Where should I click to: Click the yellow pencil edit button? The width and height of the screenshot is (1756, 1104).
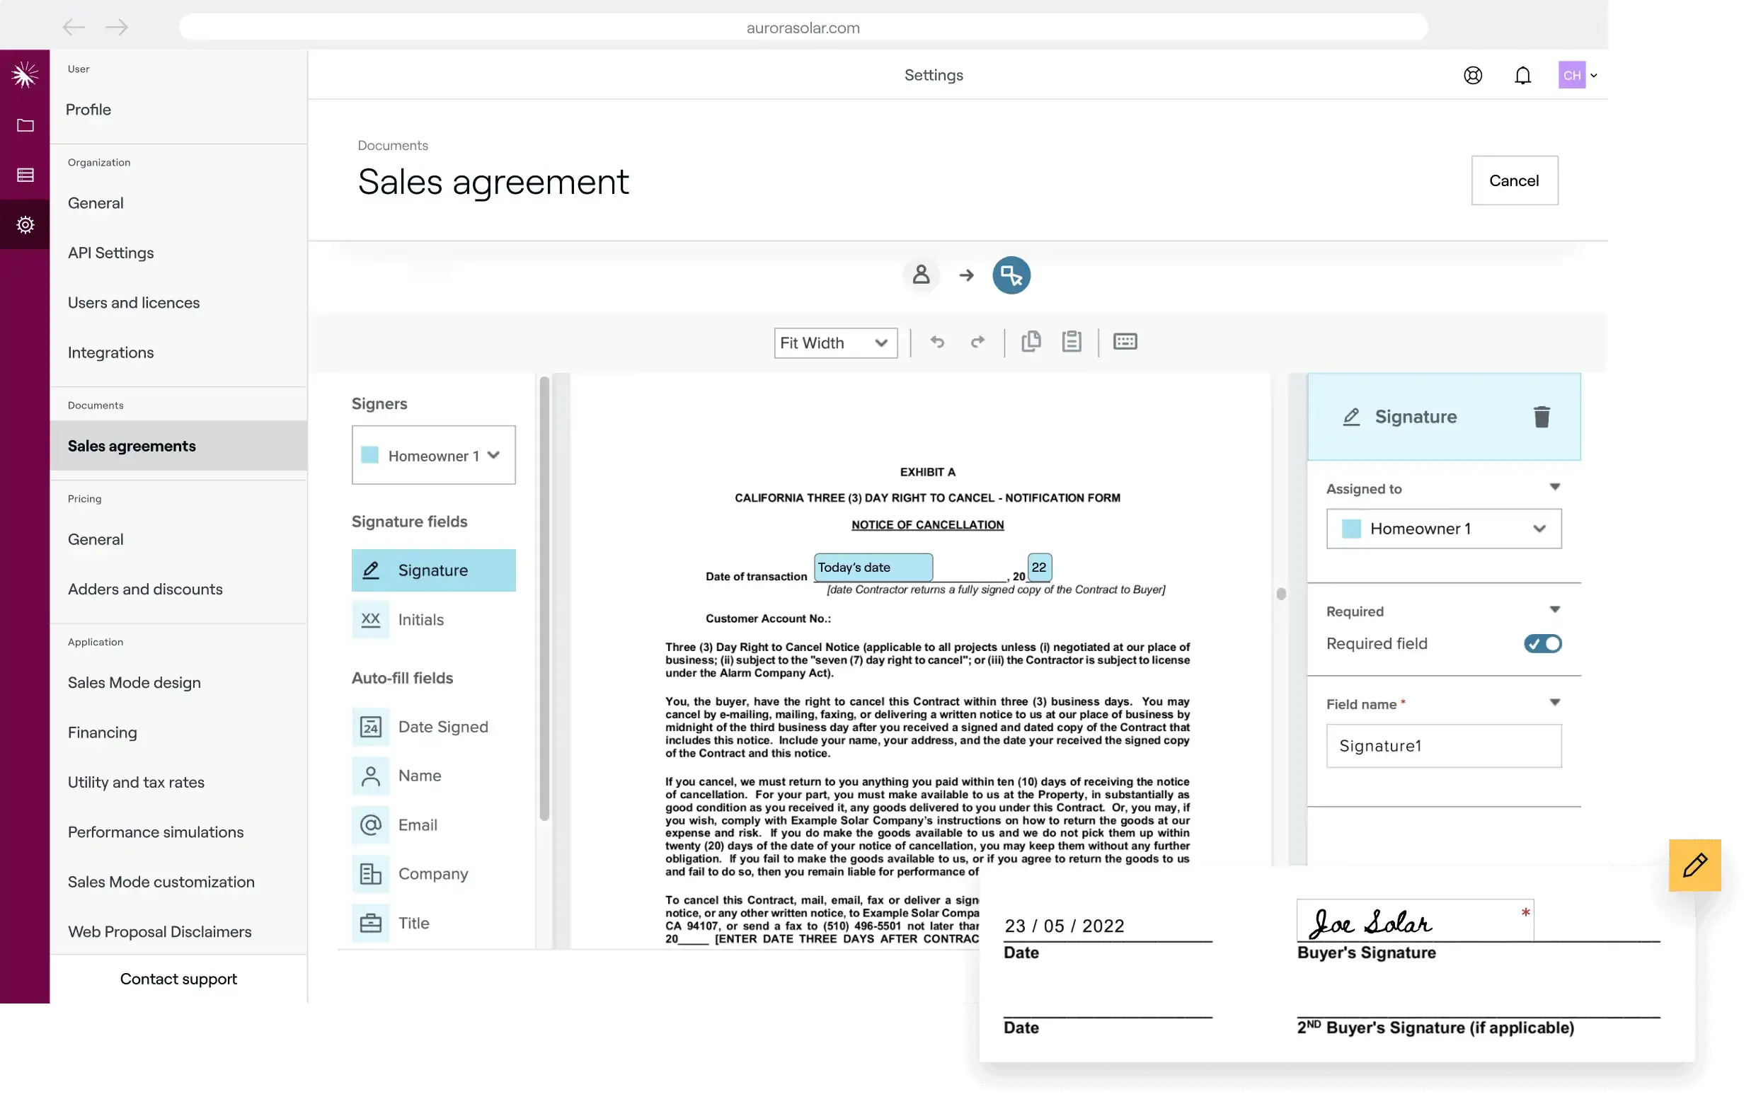[1694, 865]
